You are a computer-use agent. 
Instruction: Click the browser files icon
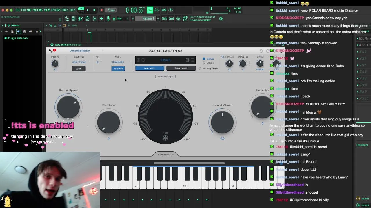[12, 31]
